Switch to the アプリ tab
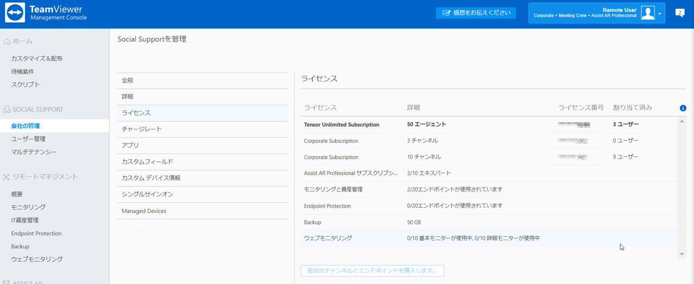This screenshot has width=694, height=284. (x=203, y=146)
